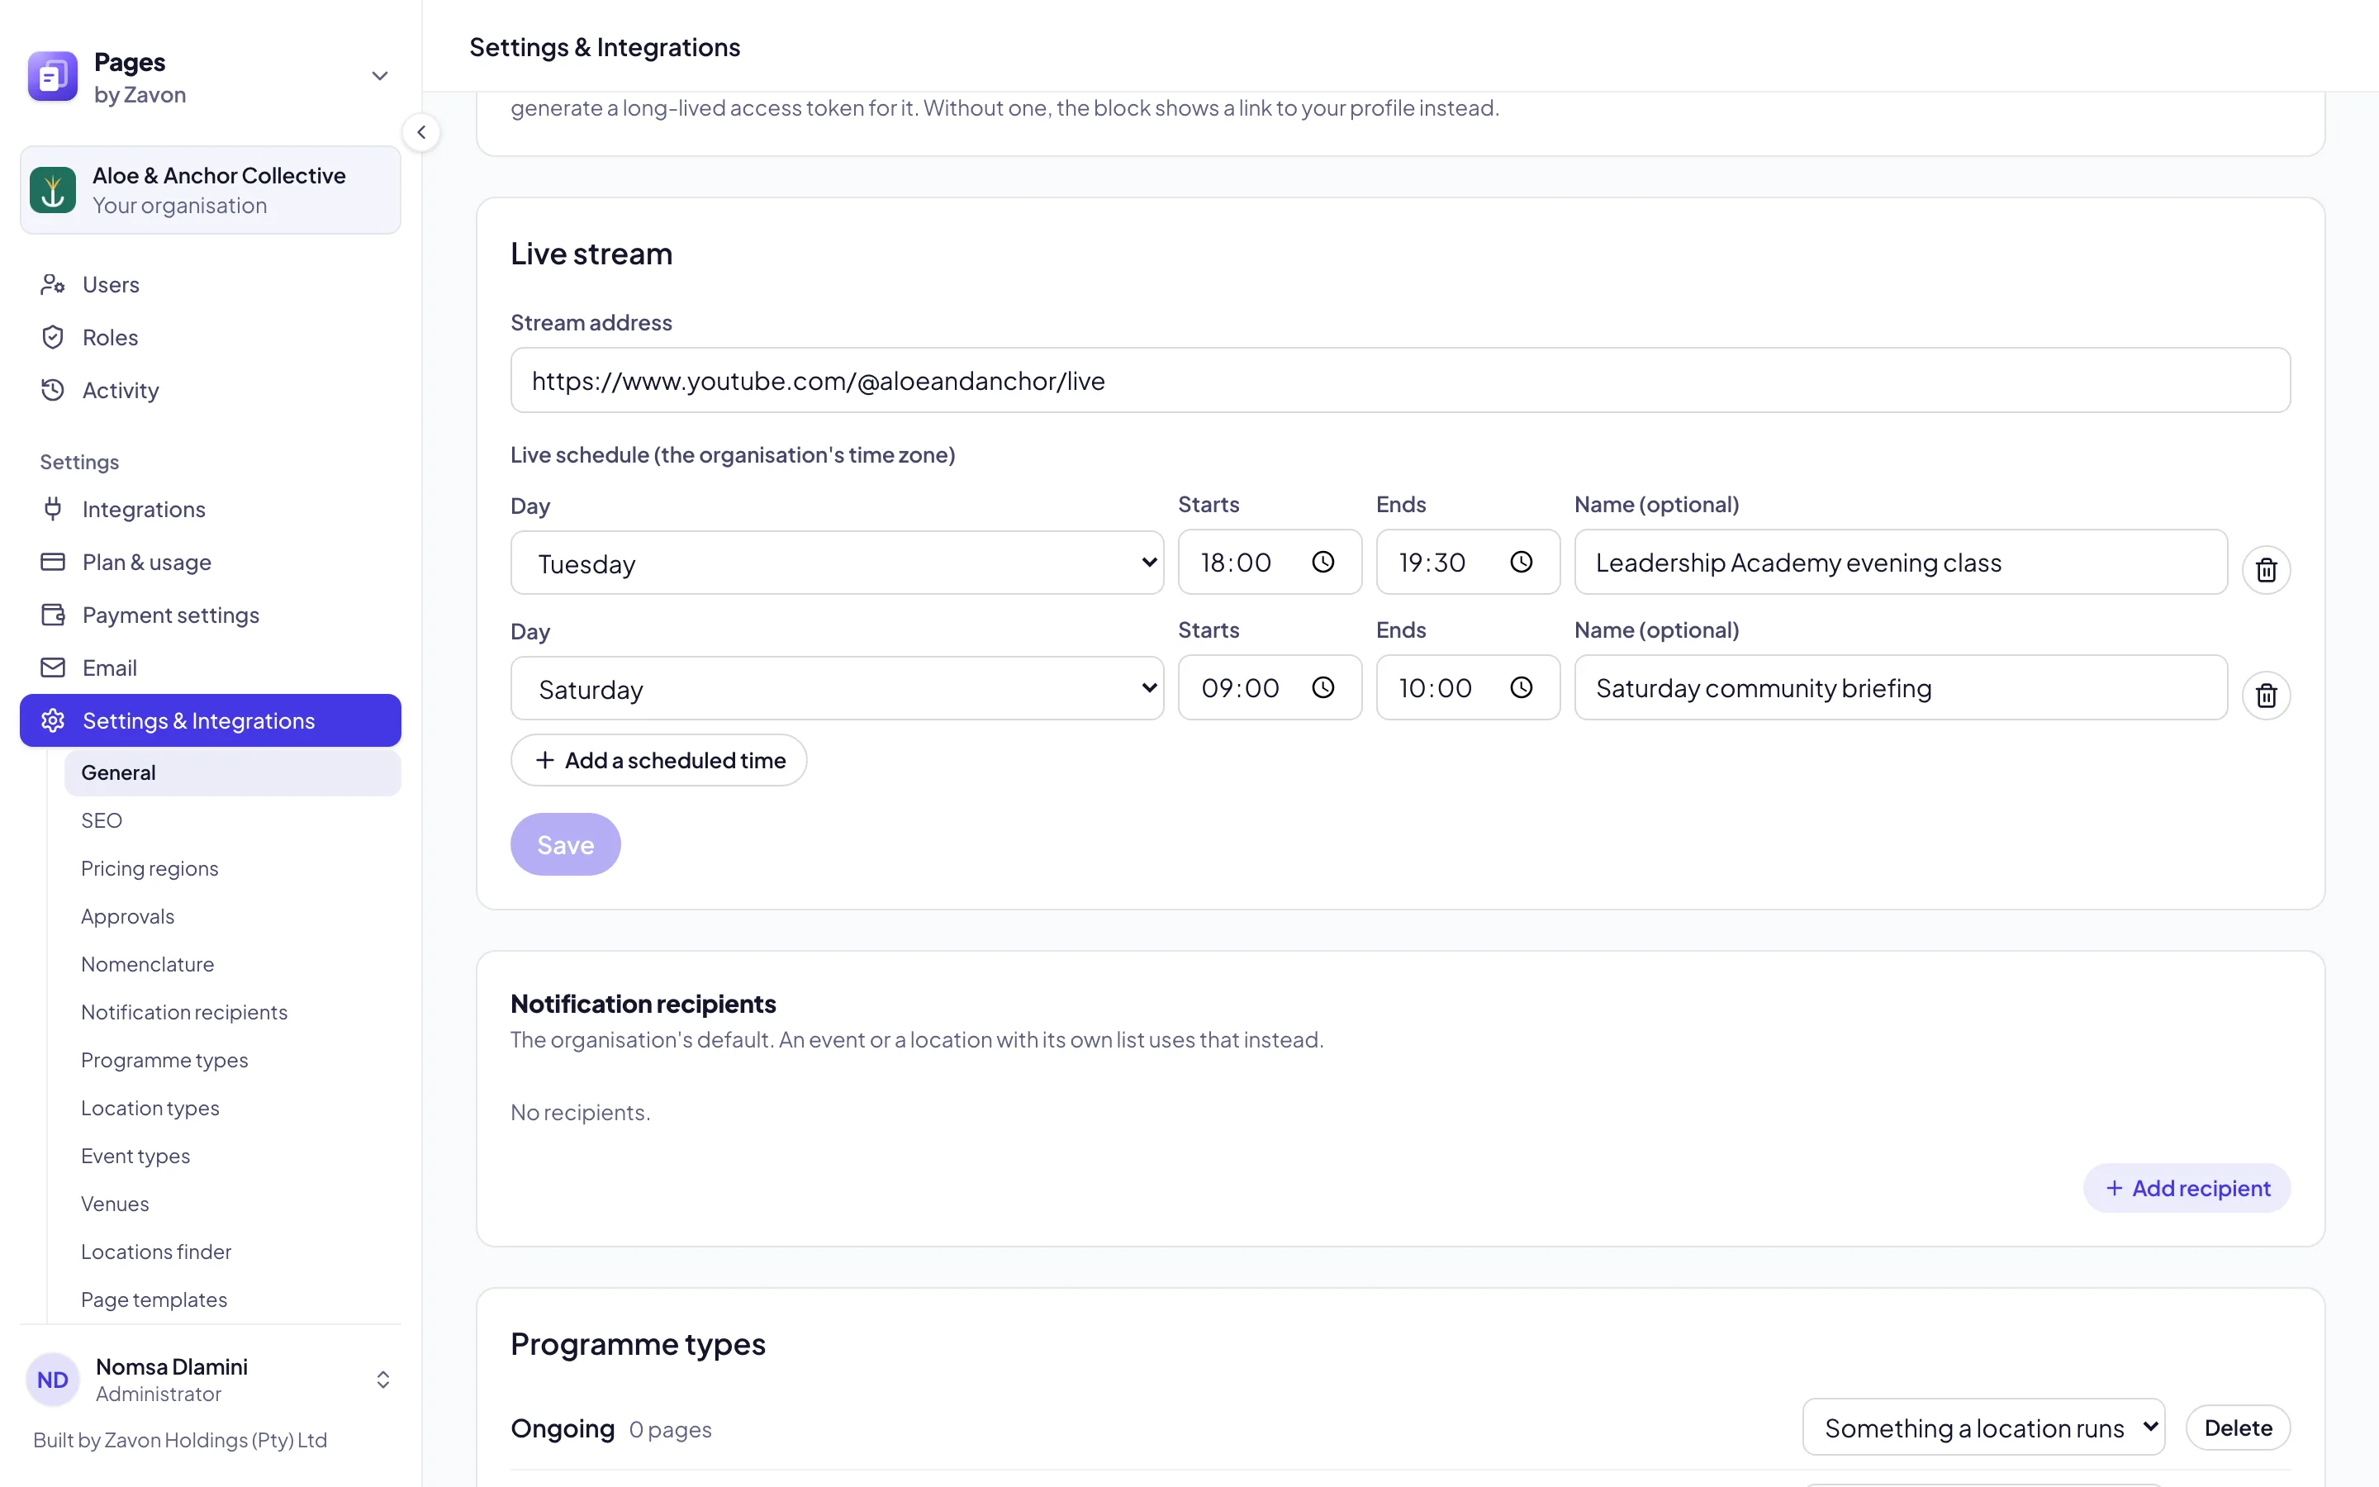Collapse the sidebar with the chevron button
The width and height of the screenshot is (2379, 1487).
pos(420,132)
